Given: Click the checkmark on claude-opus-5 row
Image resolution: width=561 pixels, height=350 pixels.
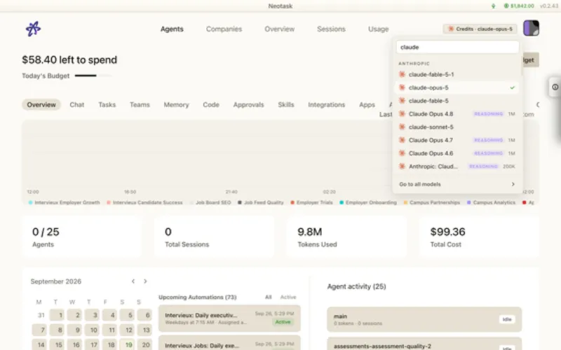Looking at the screenshot, I should 513,87.
